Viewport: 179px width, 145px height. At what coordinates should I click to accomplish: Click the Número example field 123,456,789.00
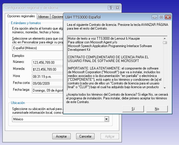(x=47, y=63)
